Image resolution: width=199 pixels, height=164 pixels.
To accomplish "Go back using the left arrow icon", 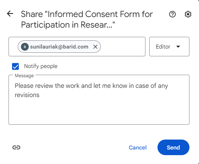I will tap(10, 14).
